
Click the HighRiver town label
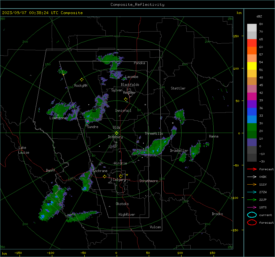point(127,215)
